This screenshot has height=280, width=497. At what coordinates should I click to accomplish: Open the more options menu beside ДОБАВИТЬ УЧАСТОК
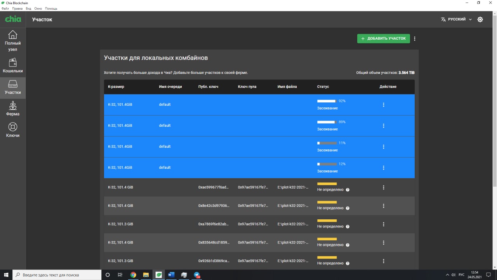[x=415, y=38]
